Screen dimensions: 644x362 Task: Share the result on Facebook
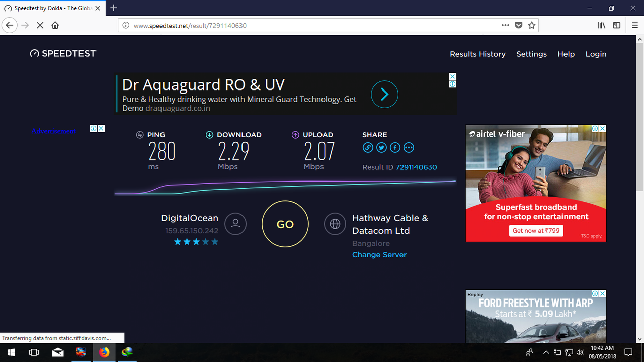click(395, 147)
